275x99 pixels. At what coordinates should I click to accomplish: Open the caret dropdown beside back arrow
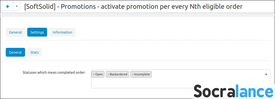click(x=17, y=7)
